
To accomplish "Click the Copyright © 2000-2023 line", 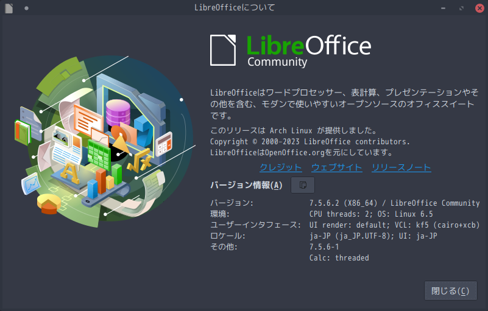I will 309,142.
